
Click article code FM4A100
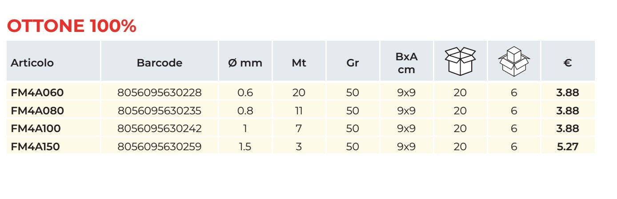(36, 129)
